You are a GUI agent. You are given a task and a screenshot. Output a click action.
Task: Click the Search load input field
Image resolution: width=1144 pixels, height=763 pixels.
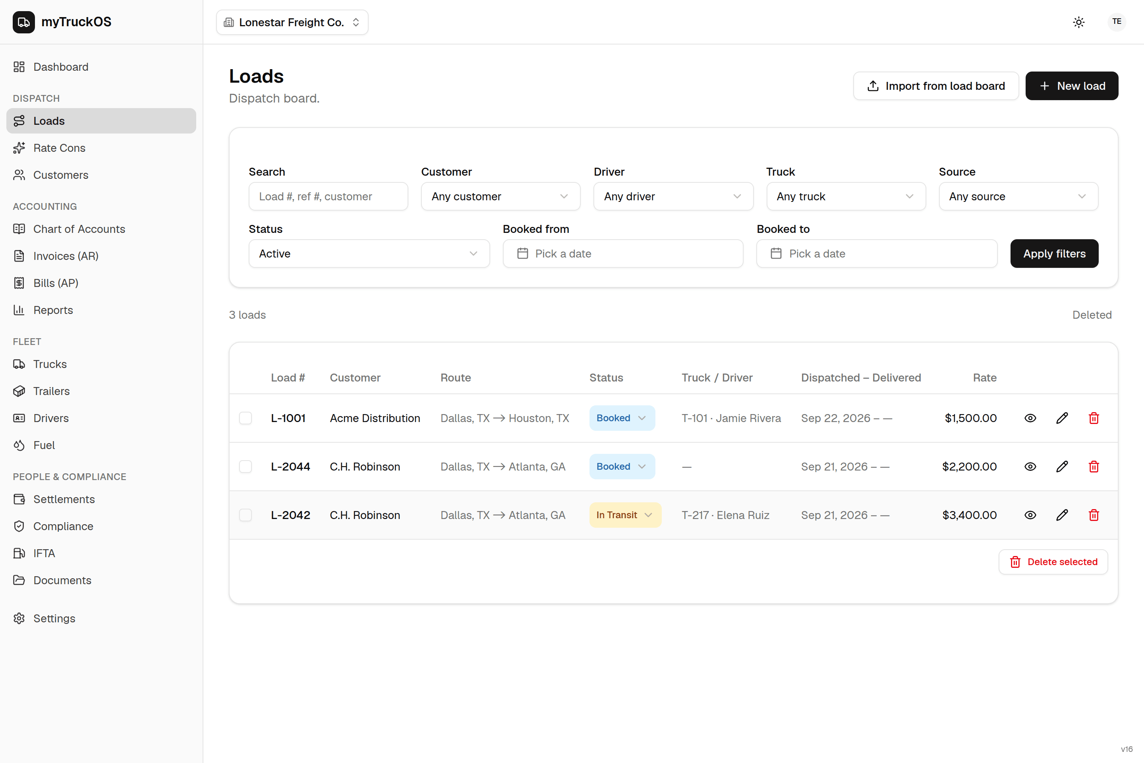pyautogui.click(x=329, y=196)
